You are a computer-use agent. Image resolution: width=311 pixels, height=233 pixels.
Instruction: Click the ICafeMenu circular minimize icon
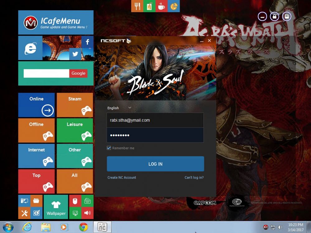coord(262,17)
